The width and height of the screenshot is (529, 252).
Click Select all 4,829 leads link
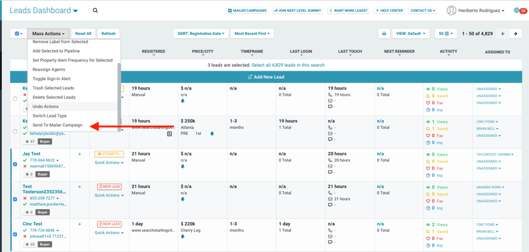tap(288, 65)
